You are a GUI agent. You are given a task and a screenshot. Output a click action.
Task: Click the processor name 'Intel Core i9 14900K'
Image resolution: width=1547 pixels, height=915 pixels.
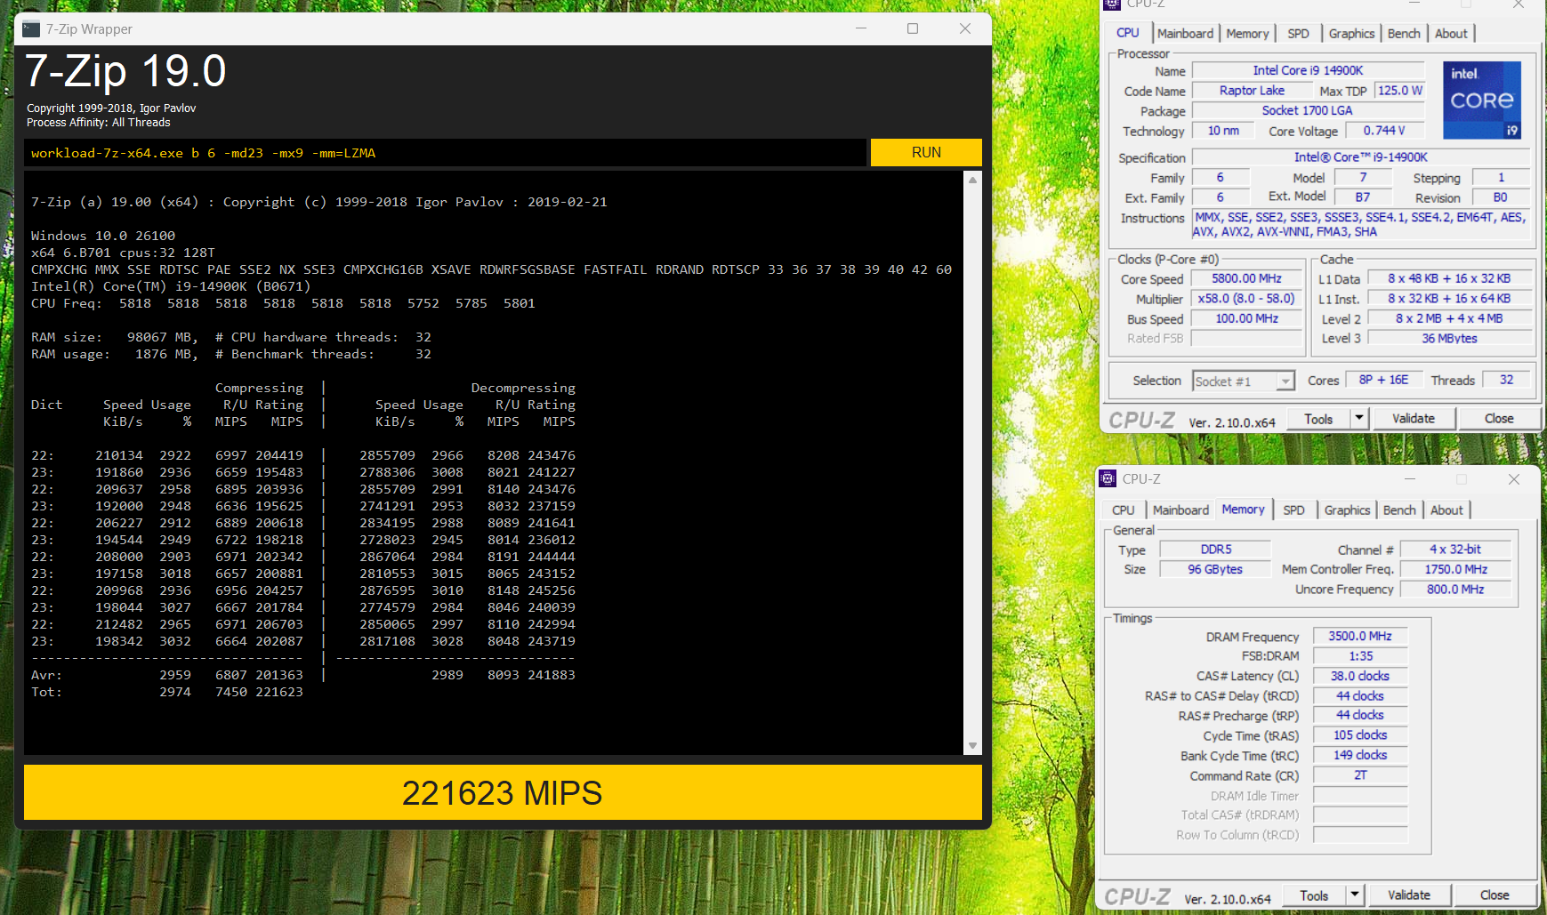point(1308,70)
